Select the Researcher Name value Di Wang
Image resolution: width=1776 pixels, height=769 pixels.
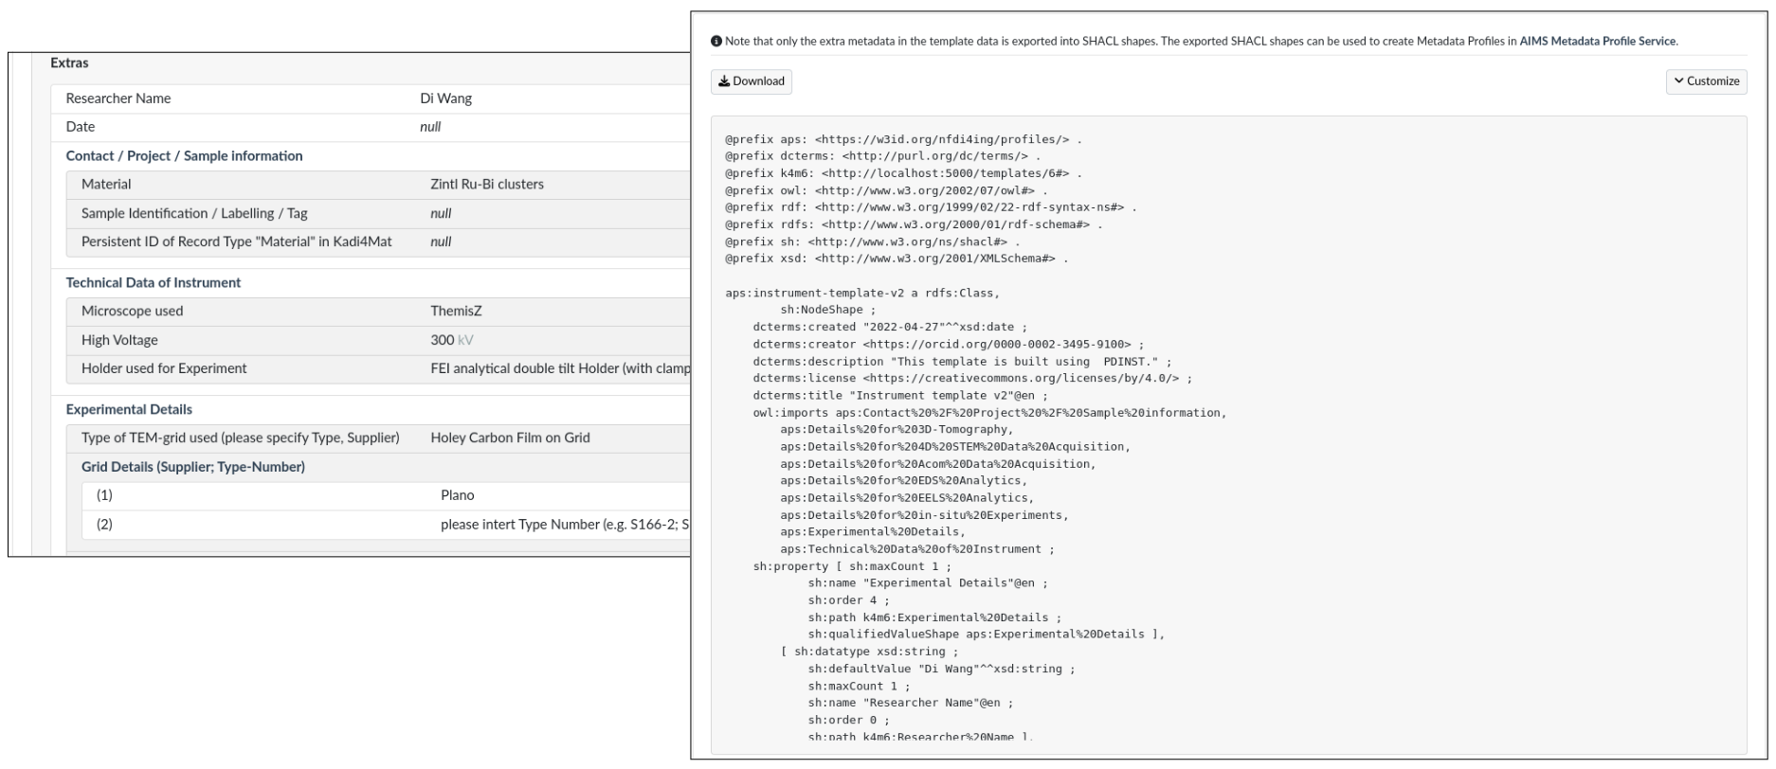[445, 98]
